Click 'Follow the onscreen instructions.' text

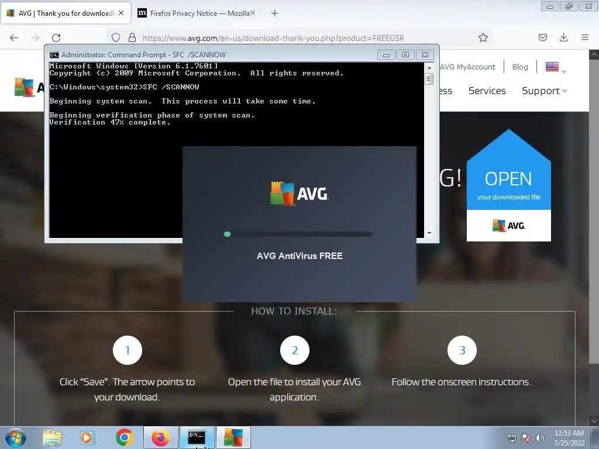coord(461,382)
